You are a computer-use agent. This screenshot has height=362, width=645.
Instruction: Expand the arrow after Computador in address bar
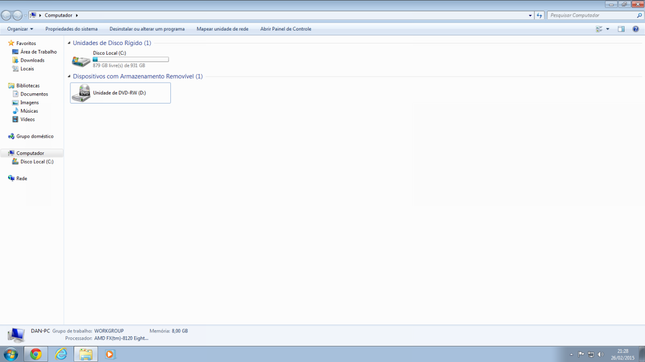(x=77, y=16)
